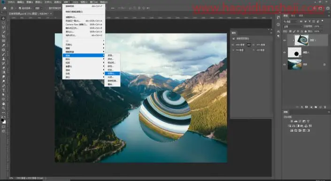The width and height of the screenshot is (331, 181).
Task: Switch to the Channels tab in Layers group
Action: [293, 16]
